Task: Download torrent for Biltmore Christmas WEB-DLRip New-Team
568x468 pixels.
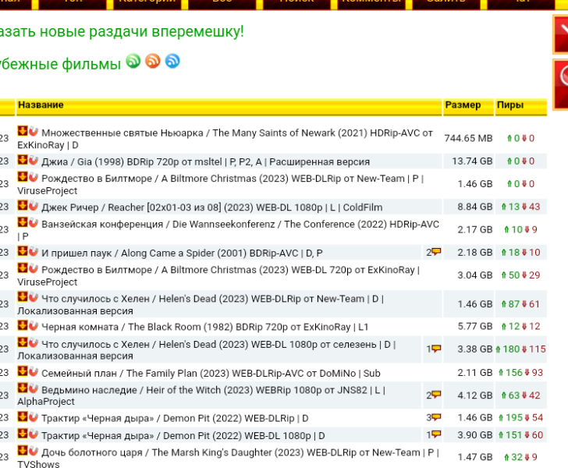Action: point(23,176)
